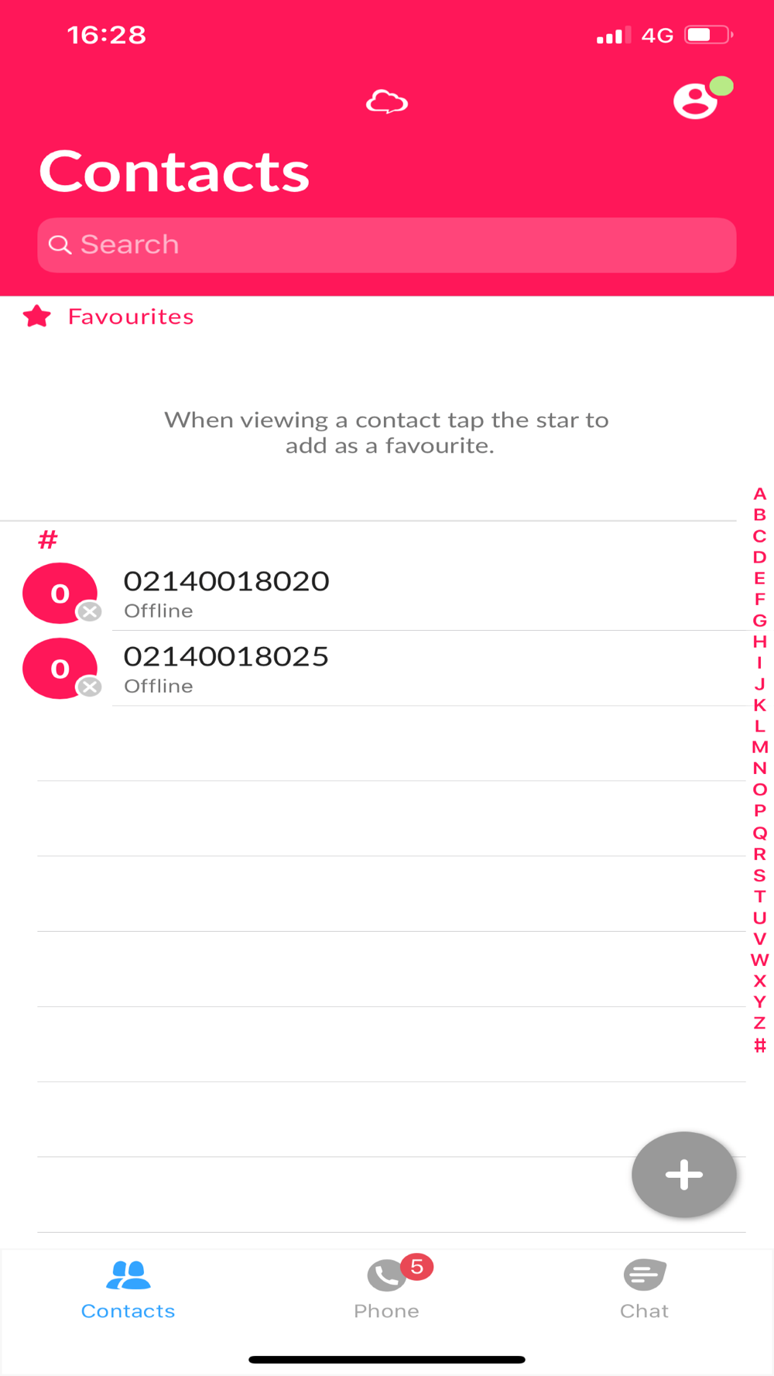Open the Phone tab with badge

387,1288
